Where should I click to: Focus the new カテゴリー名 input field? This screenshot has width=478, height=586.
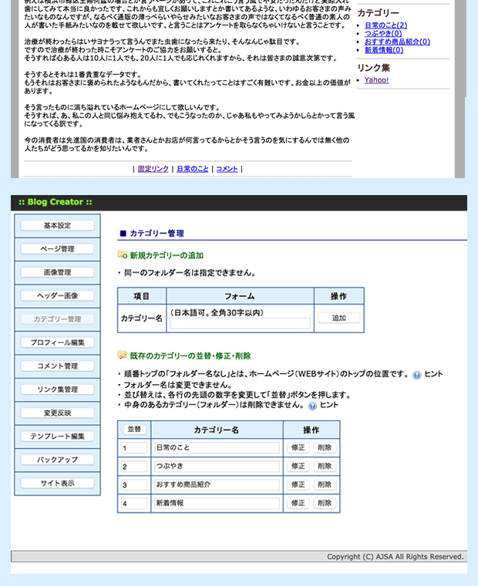240,323
